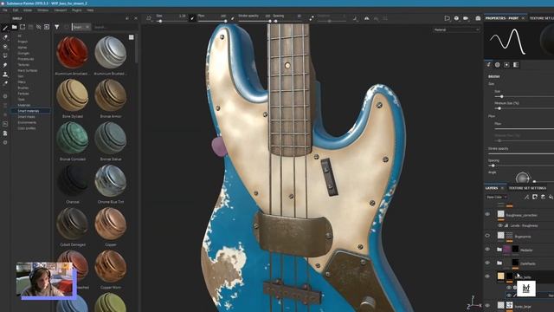Select the Smudge tool
Screen dimensions: 554x312
pyautogui.click(x=5, y=65)
